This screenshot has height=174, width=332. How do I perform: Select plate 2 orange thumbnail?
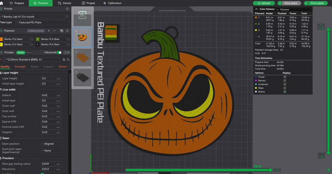82,57
